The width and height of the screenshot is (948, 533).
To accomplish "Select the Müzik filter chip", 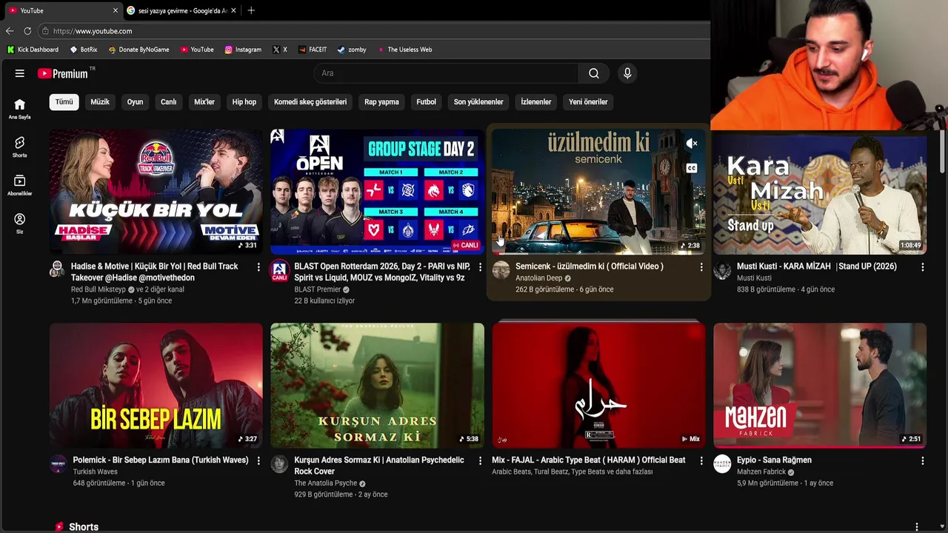I will click(100, 102).
